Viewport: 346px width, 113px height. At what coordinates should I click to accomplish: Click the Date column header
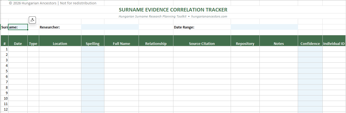pos(18,44)
